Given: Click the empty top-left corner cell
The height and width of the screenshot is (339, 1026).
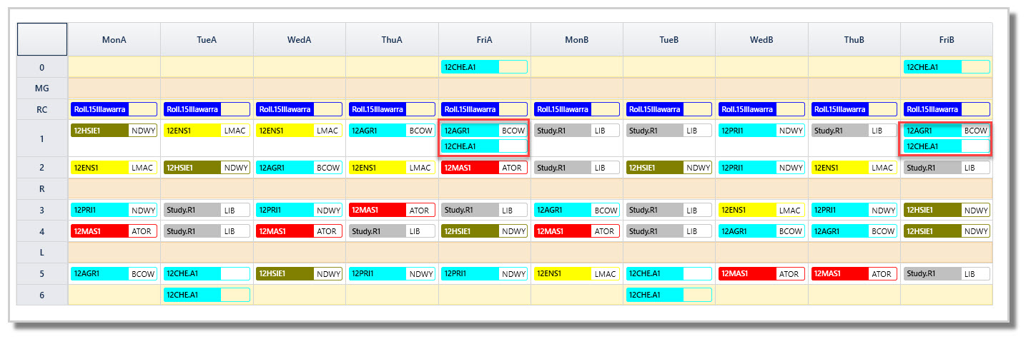Looking at the screenshot, I should [x=42, y=39].
